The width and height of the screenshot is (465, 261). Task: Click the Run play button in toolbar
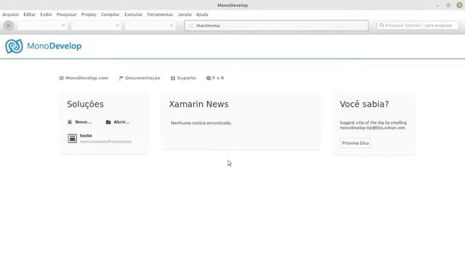pyautogui.click(x=8, y=26)
